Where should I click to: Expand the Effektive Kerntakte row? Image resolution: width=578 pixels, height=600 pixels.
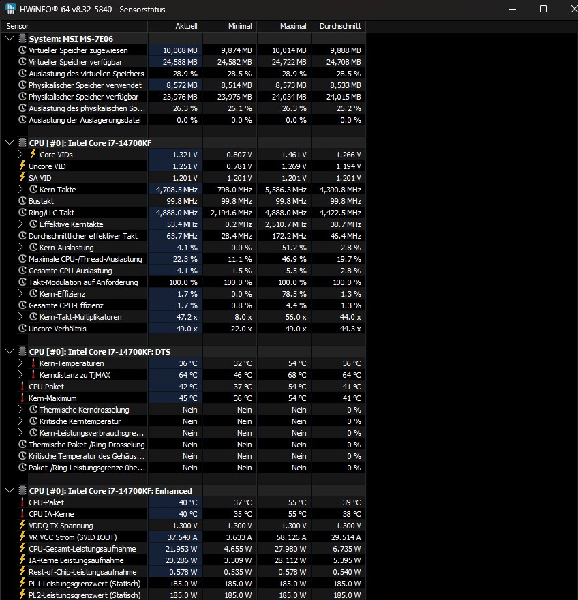tap(20, 224)
